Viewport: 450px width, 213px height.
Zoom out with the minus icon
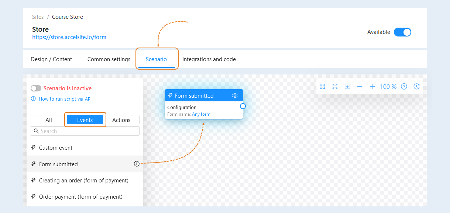[x=360, y=87]
